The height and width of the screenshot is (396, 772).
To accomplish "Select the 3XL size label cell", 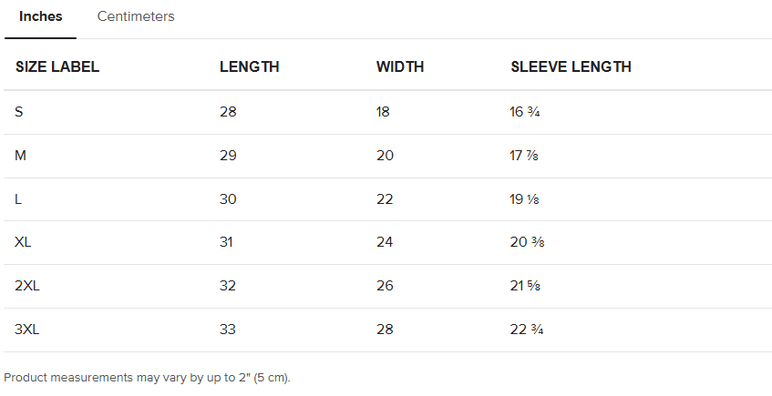I will coord(27,330).
